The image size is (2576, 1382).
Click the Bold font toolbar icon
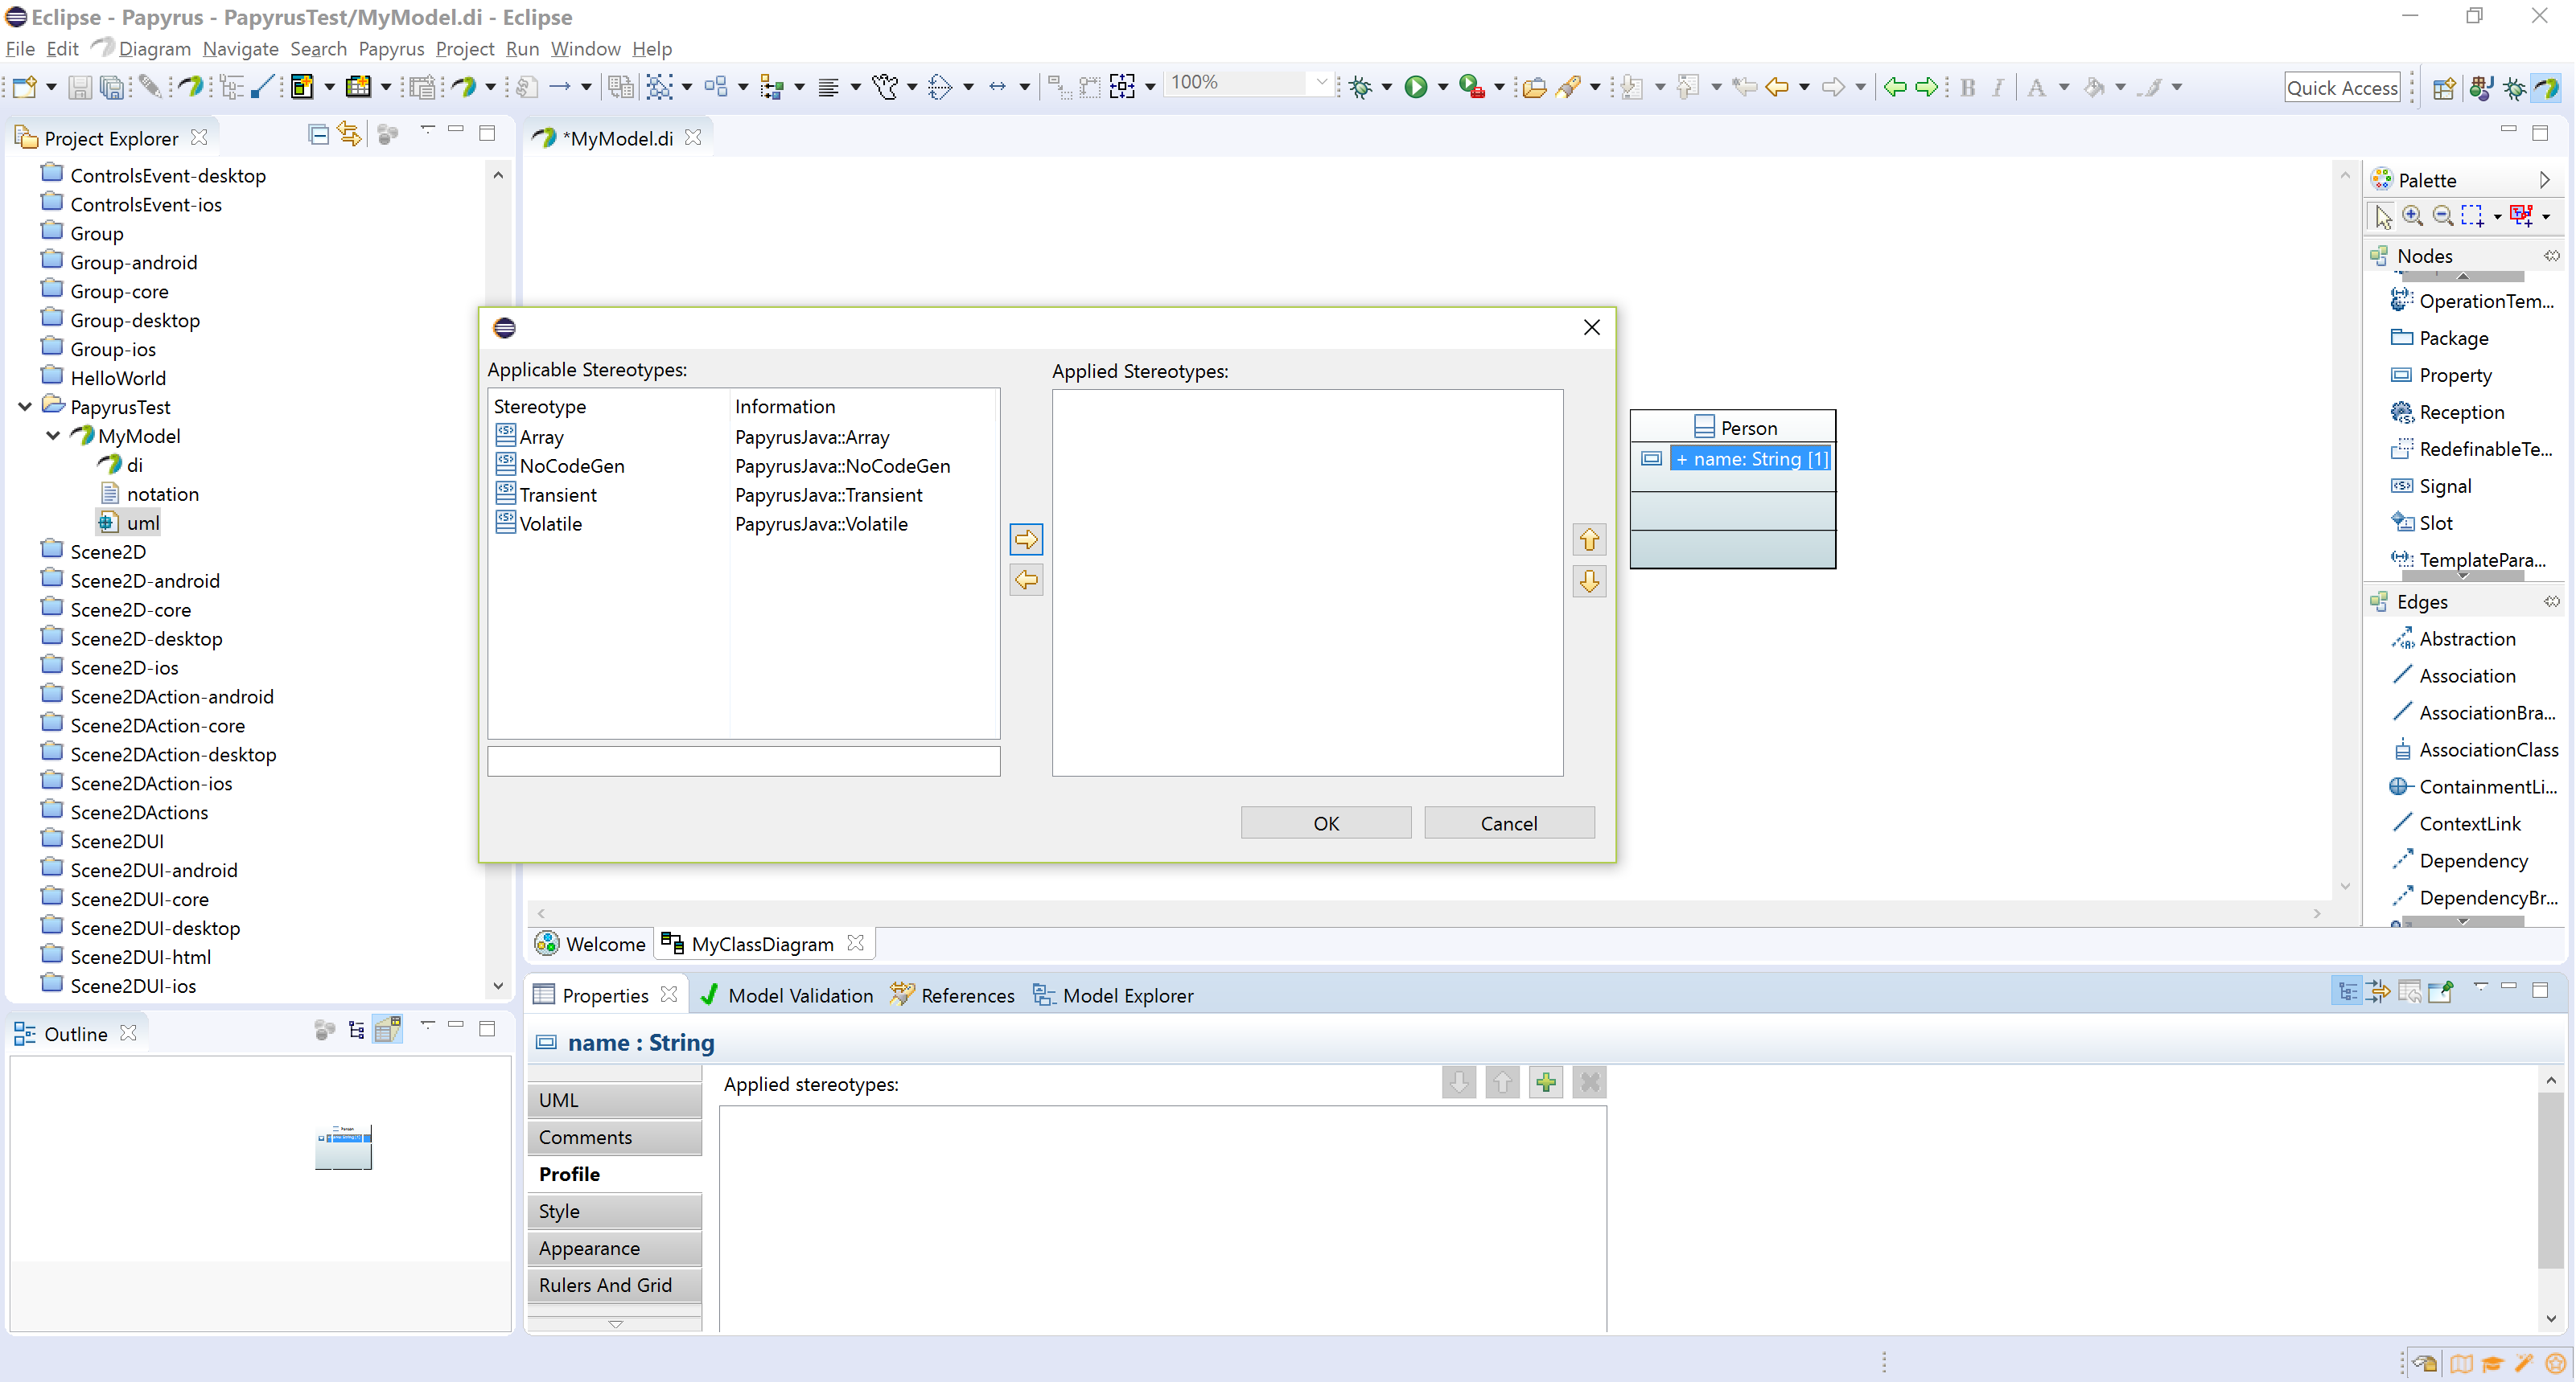point(1967,87)
